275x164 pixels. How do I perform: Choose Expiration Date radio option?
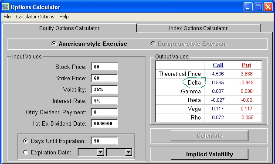pyautogui.click(x=26, y=152)
